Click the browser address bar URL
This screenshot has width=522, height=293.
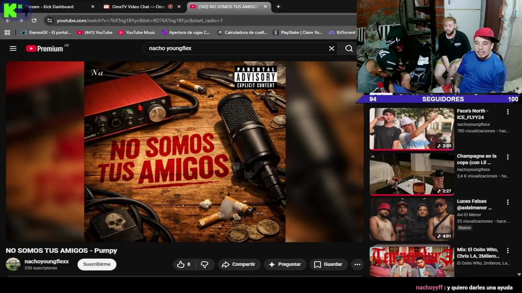click(139, 20)
